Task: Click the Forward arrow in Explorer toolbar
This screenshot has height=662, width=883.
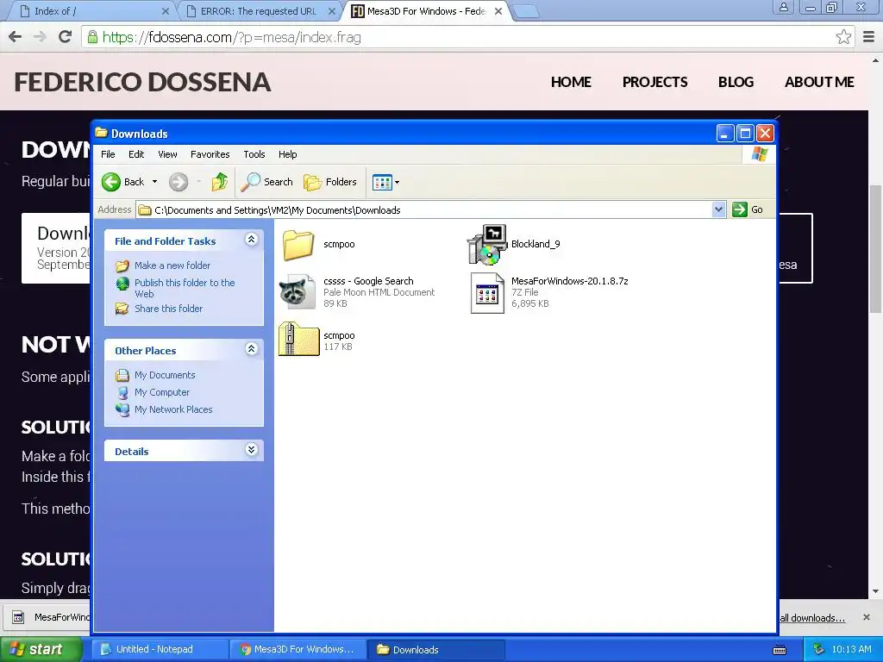Action: [x=178, y=182]
